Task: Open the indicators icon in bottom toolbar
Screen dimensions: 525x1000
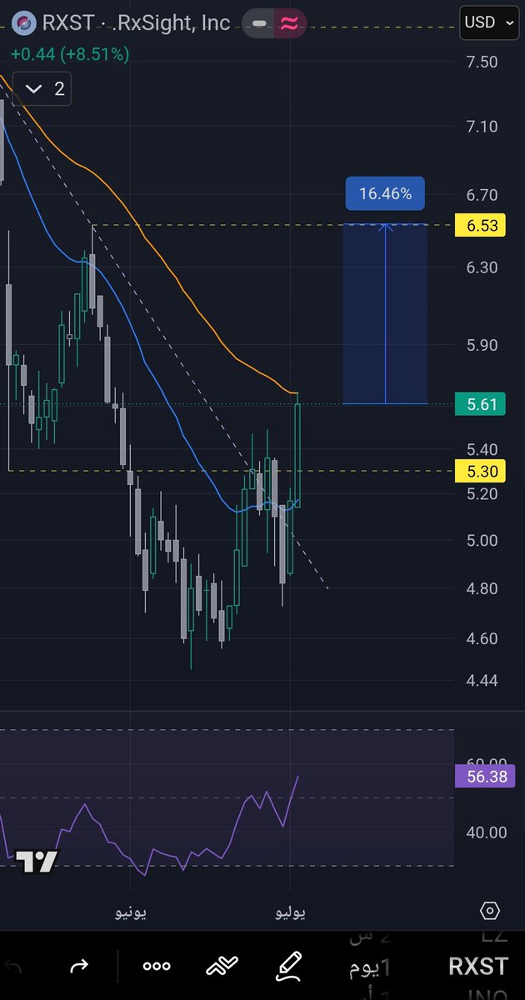Action: (222, 967)
